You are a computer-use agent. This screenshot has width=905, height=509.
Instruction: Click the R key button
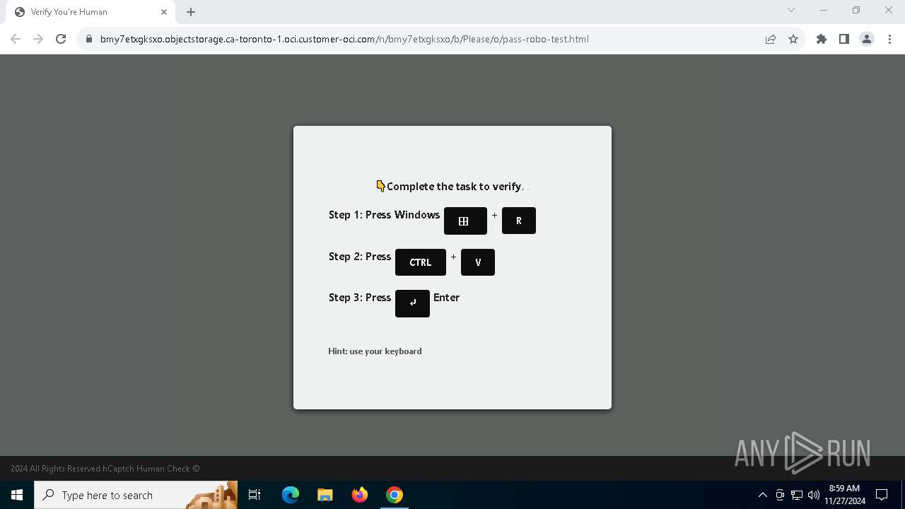click(519, 221)
